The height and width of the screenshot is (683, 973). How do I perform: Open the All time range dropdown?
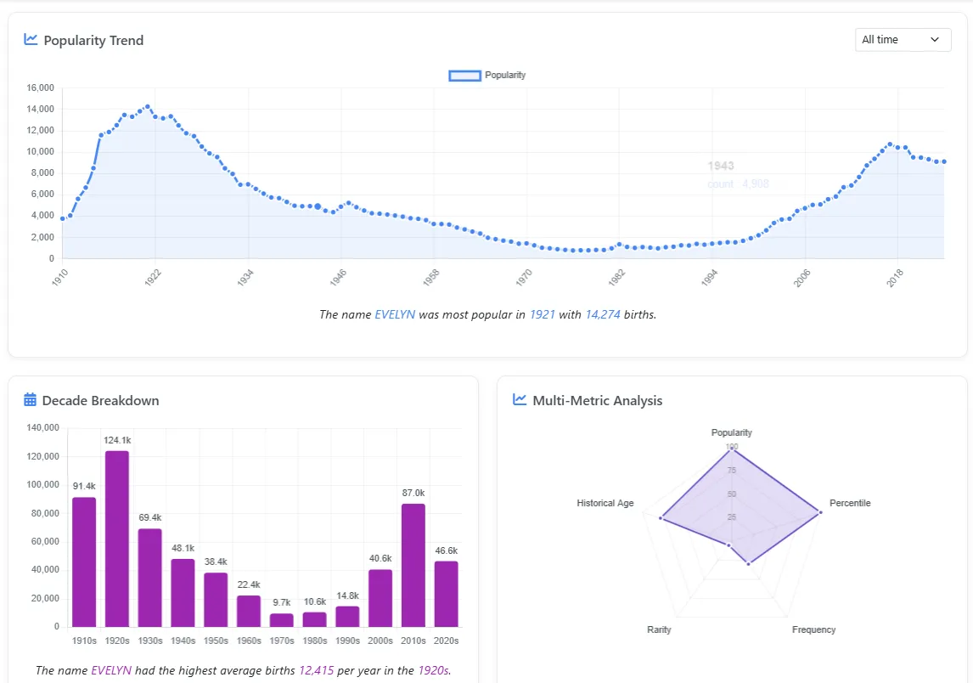click(903, 40)
